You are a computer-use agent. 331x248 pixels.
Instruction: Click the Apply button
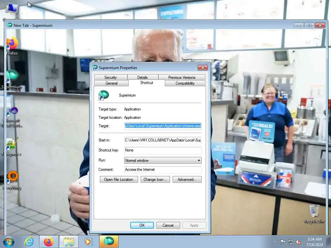click(194, 225)
